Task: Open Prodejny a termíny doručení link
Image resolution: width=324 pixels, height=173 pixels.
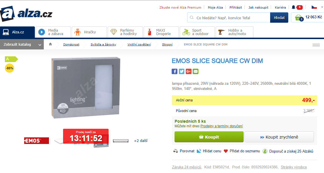Action: click(221, 126)
